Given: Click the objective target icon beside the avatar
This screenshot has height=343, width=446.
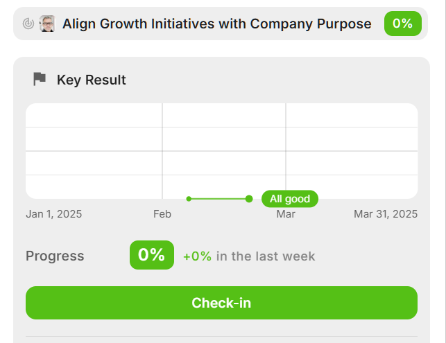Looking at the screenshot, I should (x=28, y=24).
